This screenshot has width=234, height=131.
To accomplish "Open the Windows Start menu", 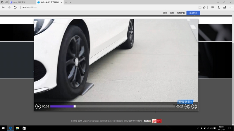I will tap(3, 128).
